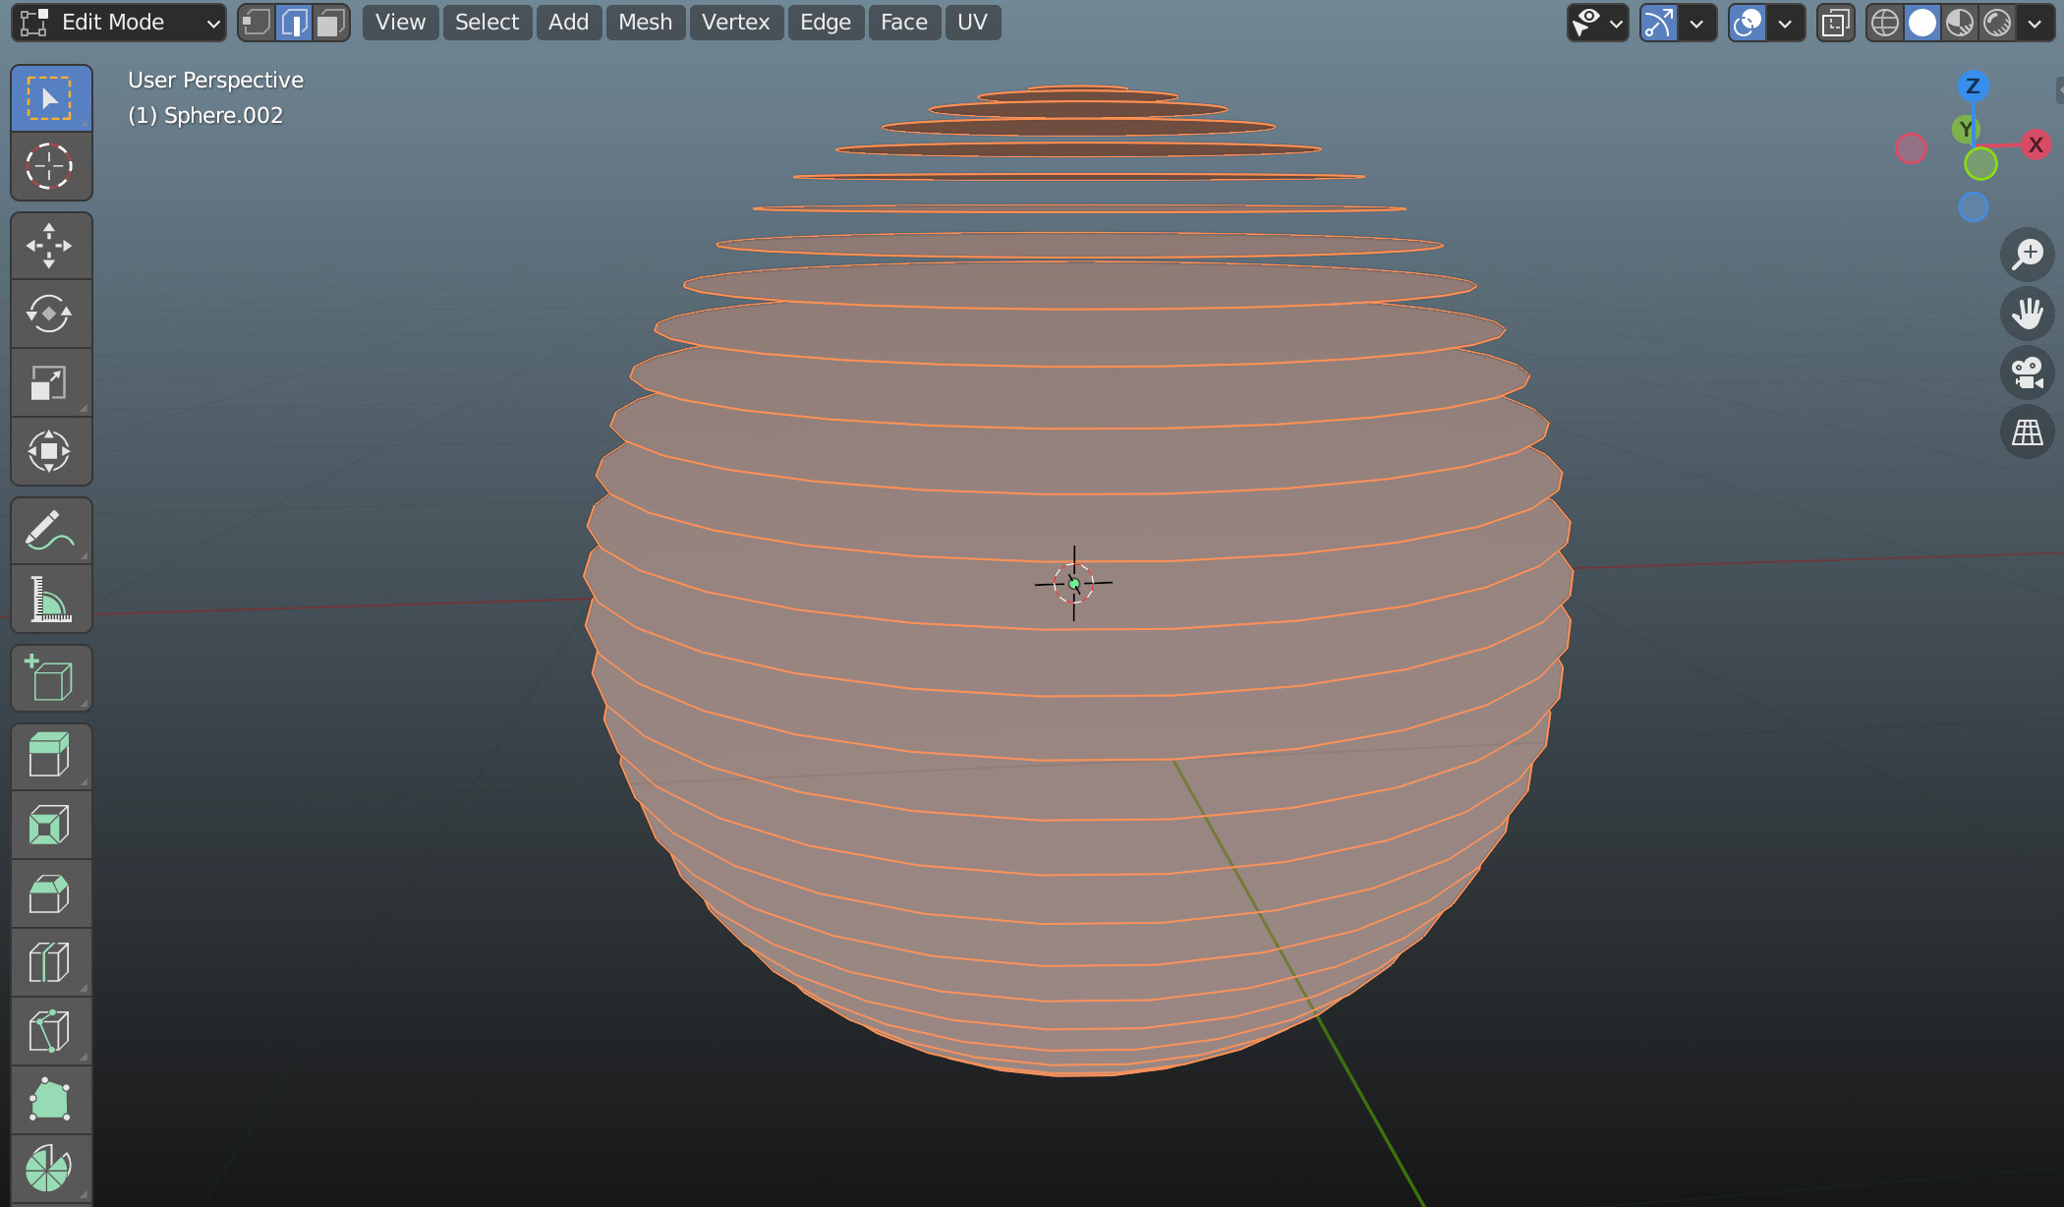Enable vertex select mode
The width and height of the screenshot is (2064, 1207).
tap(257, 23)
